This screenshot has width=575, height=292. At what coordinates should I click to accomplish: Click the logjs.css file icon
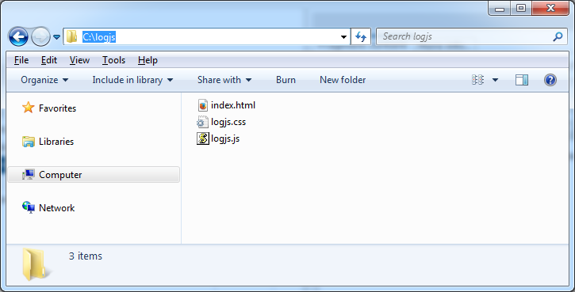pyautogui.click(x=202, y=122)
